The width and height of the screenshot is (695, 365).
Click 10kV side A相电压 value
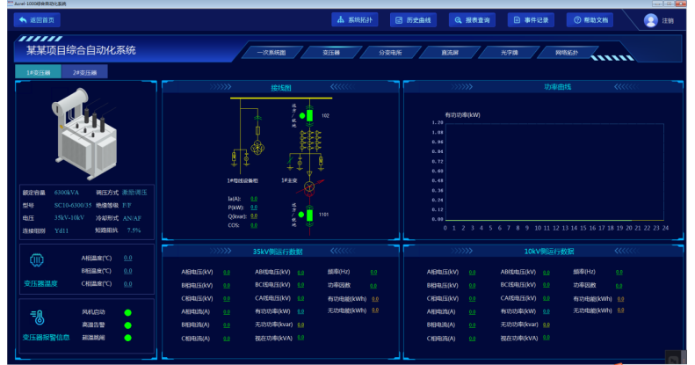(472, 273)
